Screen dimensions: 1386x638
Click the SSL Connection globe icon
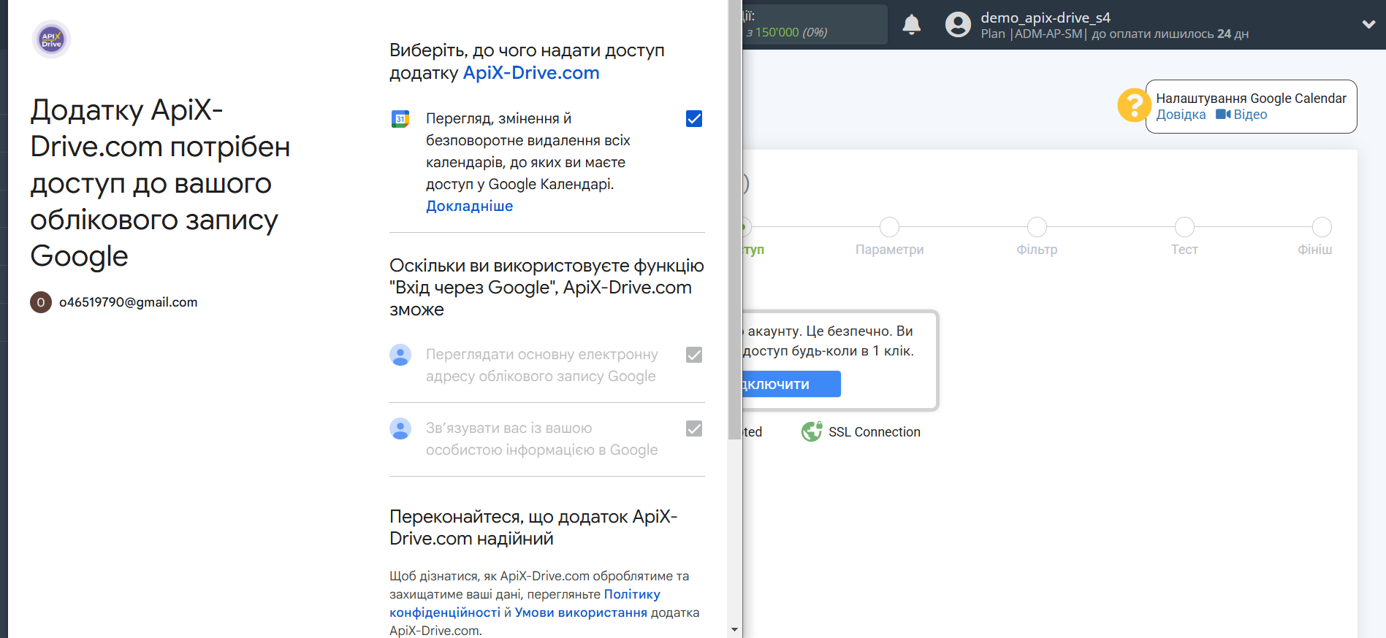[812, 432]
